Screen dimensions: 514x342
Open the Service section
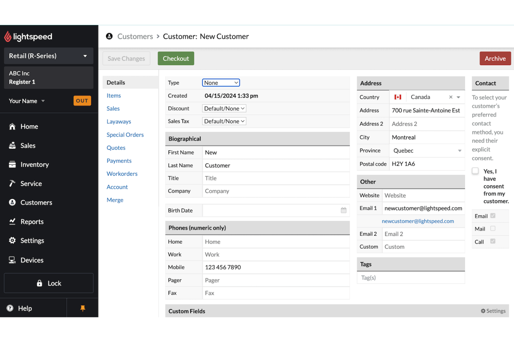tap(13, 183)
